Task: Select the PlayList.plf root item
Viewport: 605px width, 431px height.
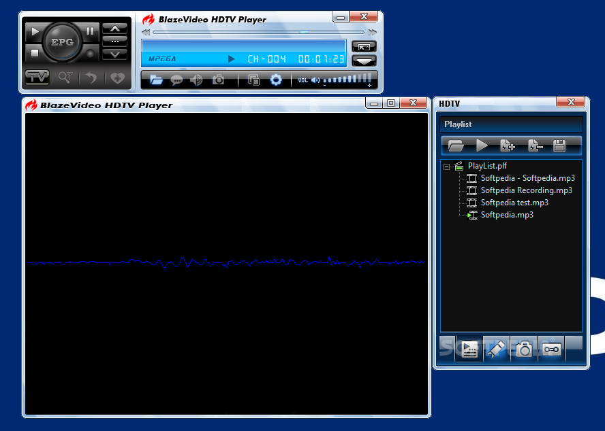Action: coord(487,166)
